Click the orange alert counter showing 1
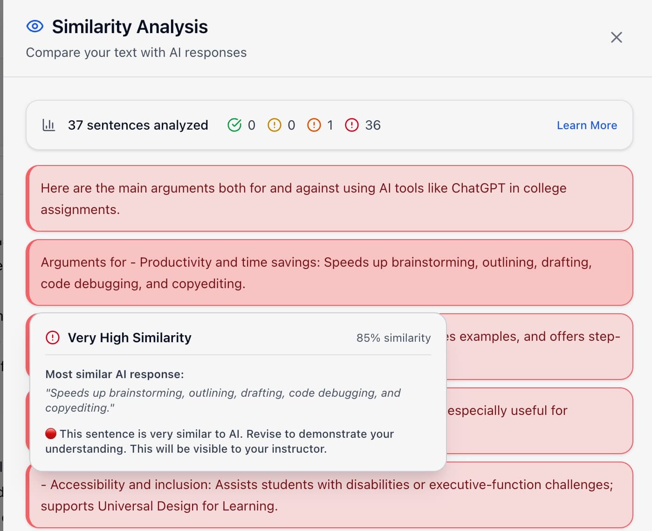652x531 pixels. (321, 125)
